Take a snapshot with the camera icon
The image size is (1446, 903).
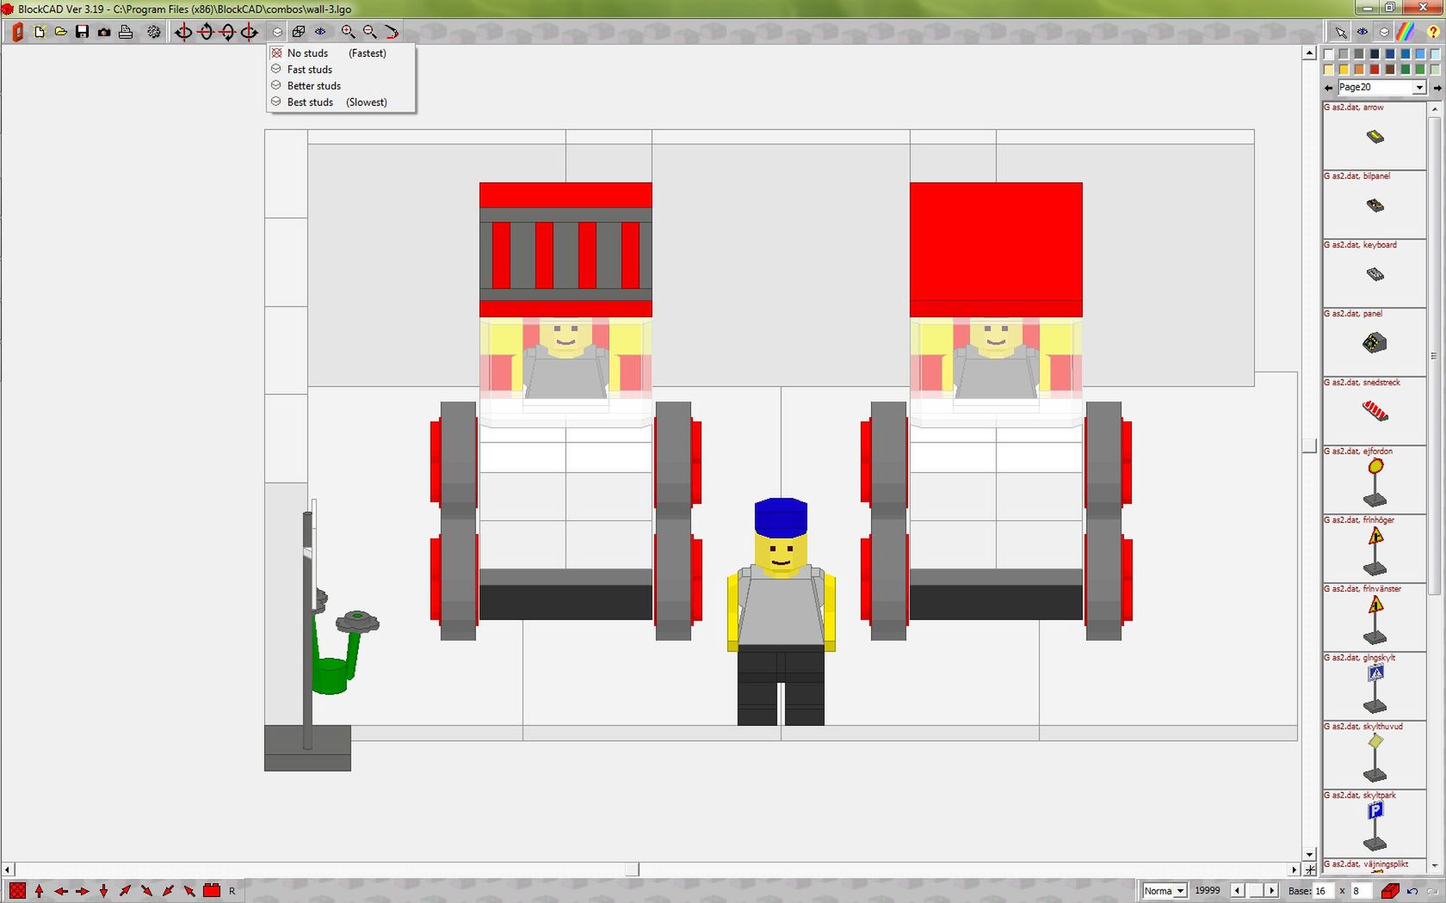103,32
